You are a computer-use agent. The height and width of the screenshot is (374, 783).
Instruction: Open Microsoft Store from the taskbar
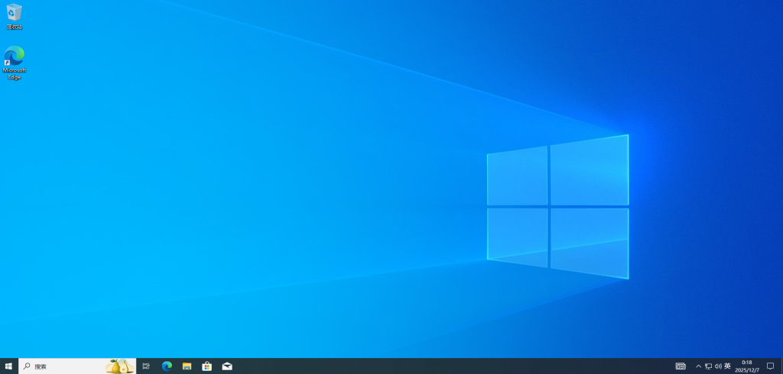[x=206, y=366]
